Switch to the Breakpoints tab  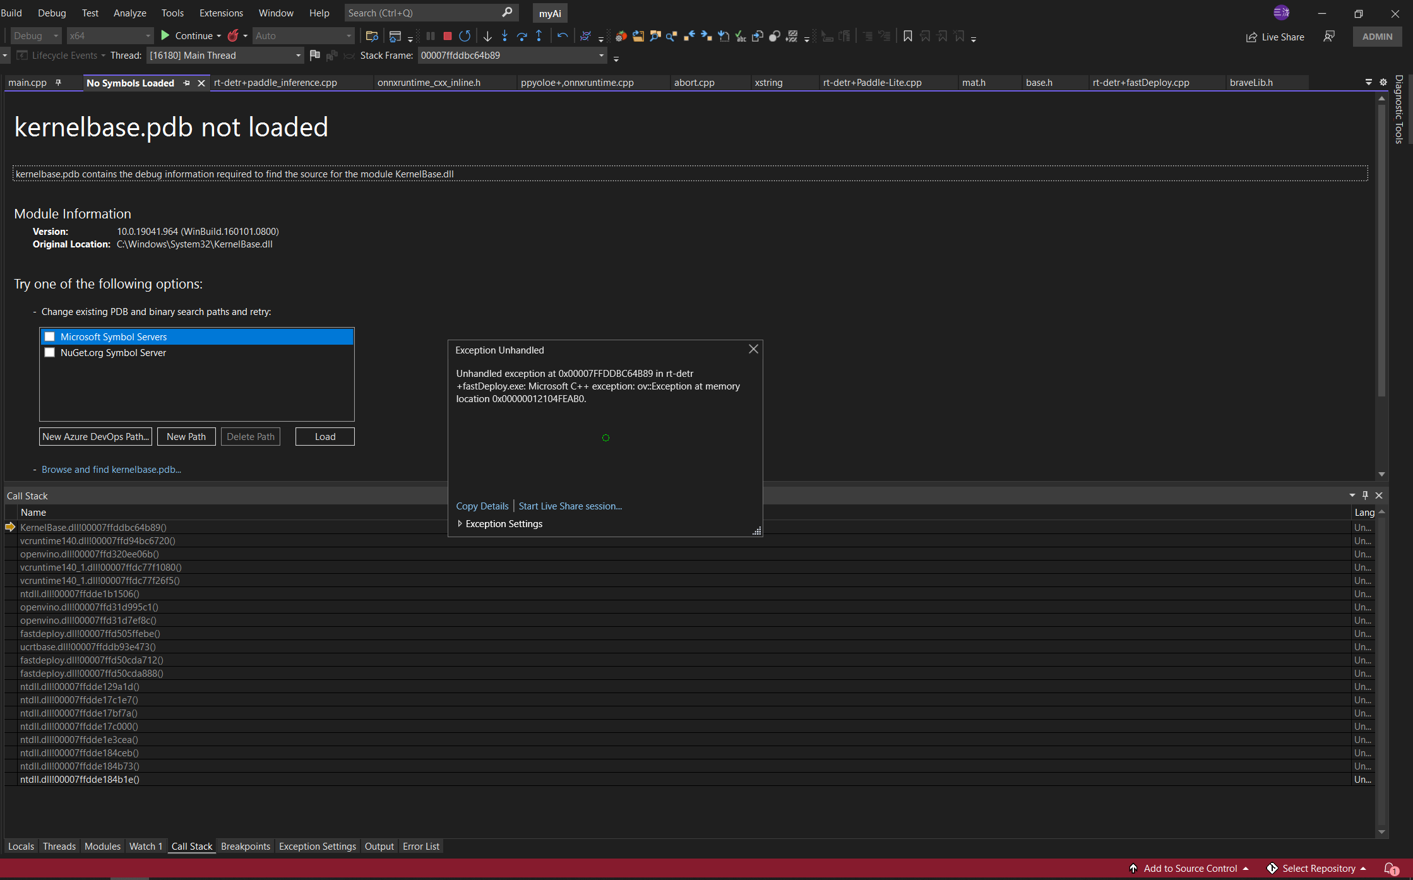[x=245, y=847]
